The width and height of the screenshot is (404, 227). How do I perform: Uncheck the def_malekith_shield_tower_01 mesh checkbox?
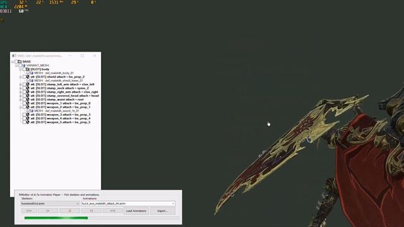[x=28, y=81]
